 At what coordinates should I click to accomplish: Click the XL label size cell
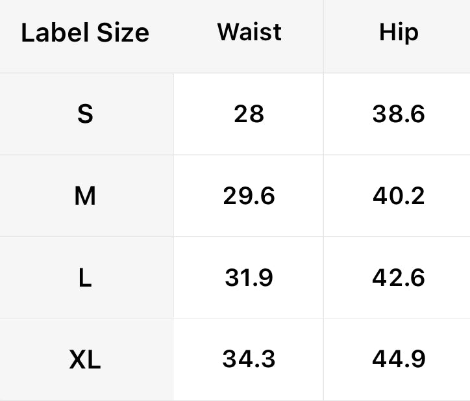[85, 359]
